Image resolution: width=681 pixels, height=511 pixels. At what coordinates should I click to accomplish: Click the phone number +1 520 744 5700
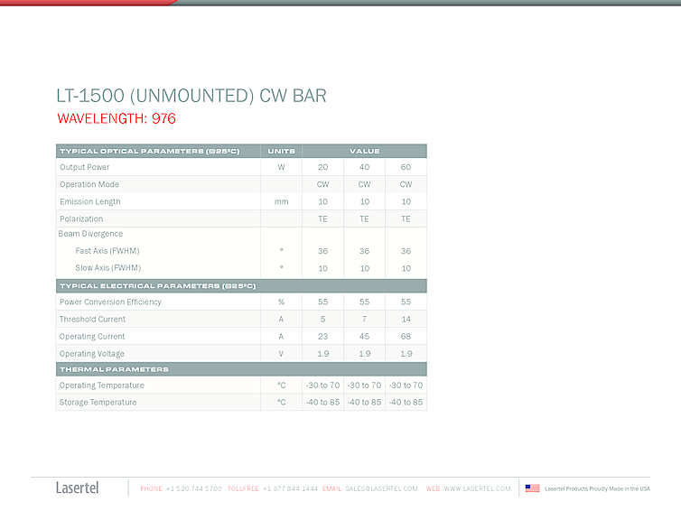193,488
